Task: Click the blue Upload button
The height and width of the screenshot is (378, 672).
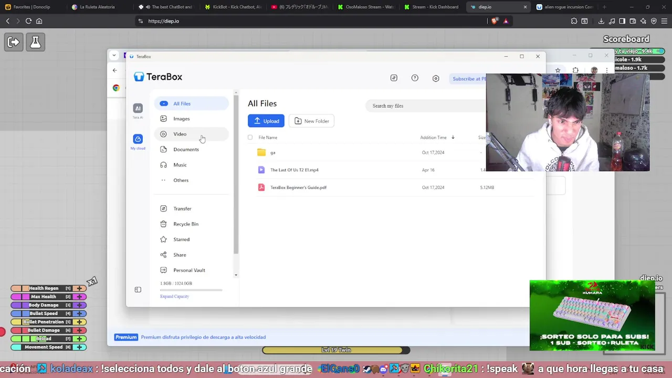Action: point(266,121)
